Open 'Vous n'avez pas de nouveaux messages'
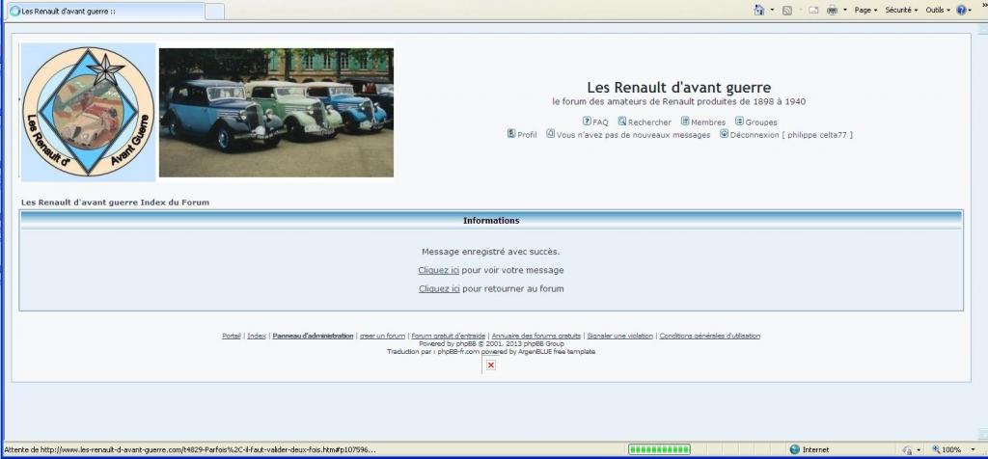Screen dimensions: 988x459 click(x=633, y=135)
